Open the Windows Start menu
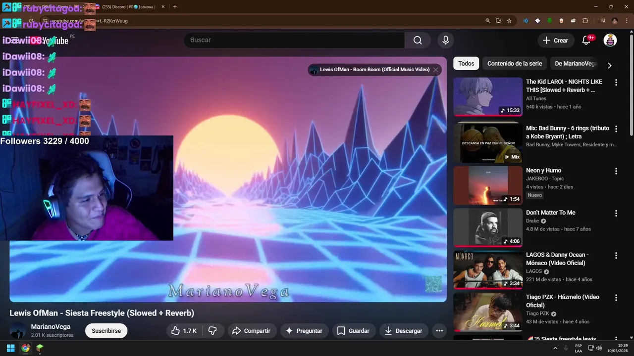This screenshot has height=356, width=634. coord(10,348)
